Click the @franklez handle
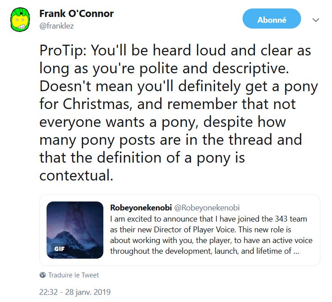 click(57, 26)
